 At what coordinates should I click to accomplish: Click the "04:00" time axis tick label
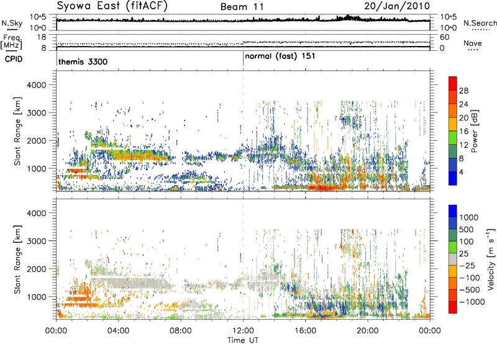point(118,331)
